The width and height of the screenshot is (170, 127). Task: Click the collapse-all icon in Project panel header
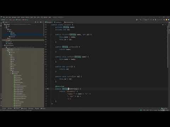38,22
